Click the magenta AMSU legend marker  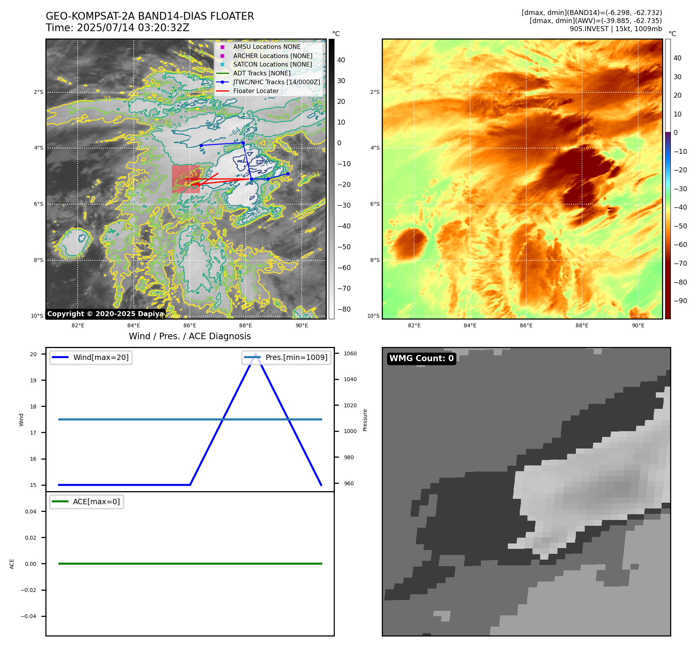[x=222, y=47]
